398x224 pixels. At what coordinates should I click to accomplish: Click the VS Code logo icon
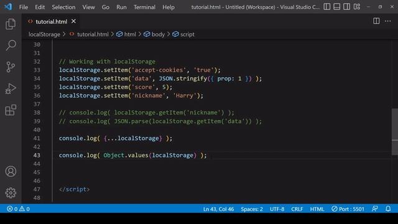tap(8, 7)
